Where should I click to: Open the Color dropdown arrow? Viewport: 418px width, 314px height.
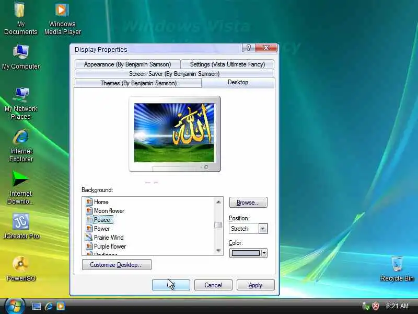point(264,253)
